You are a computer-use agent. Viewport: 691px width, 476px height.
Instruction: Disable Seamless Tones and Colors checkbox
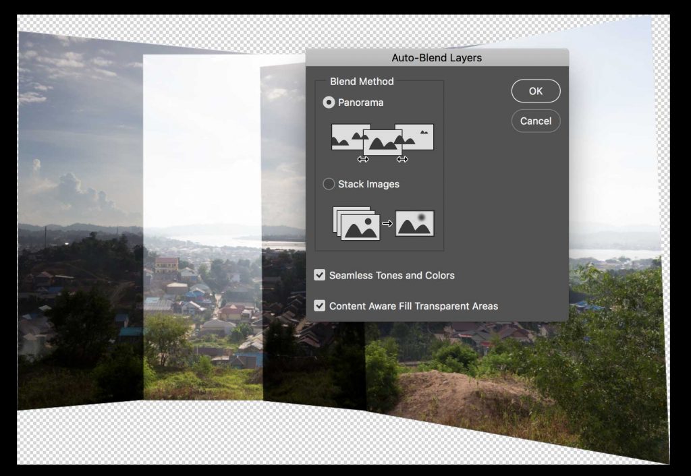pos(319,275)
